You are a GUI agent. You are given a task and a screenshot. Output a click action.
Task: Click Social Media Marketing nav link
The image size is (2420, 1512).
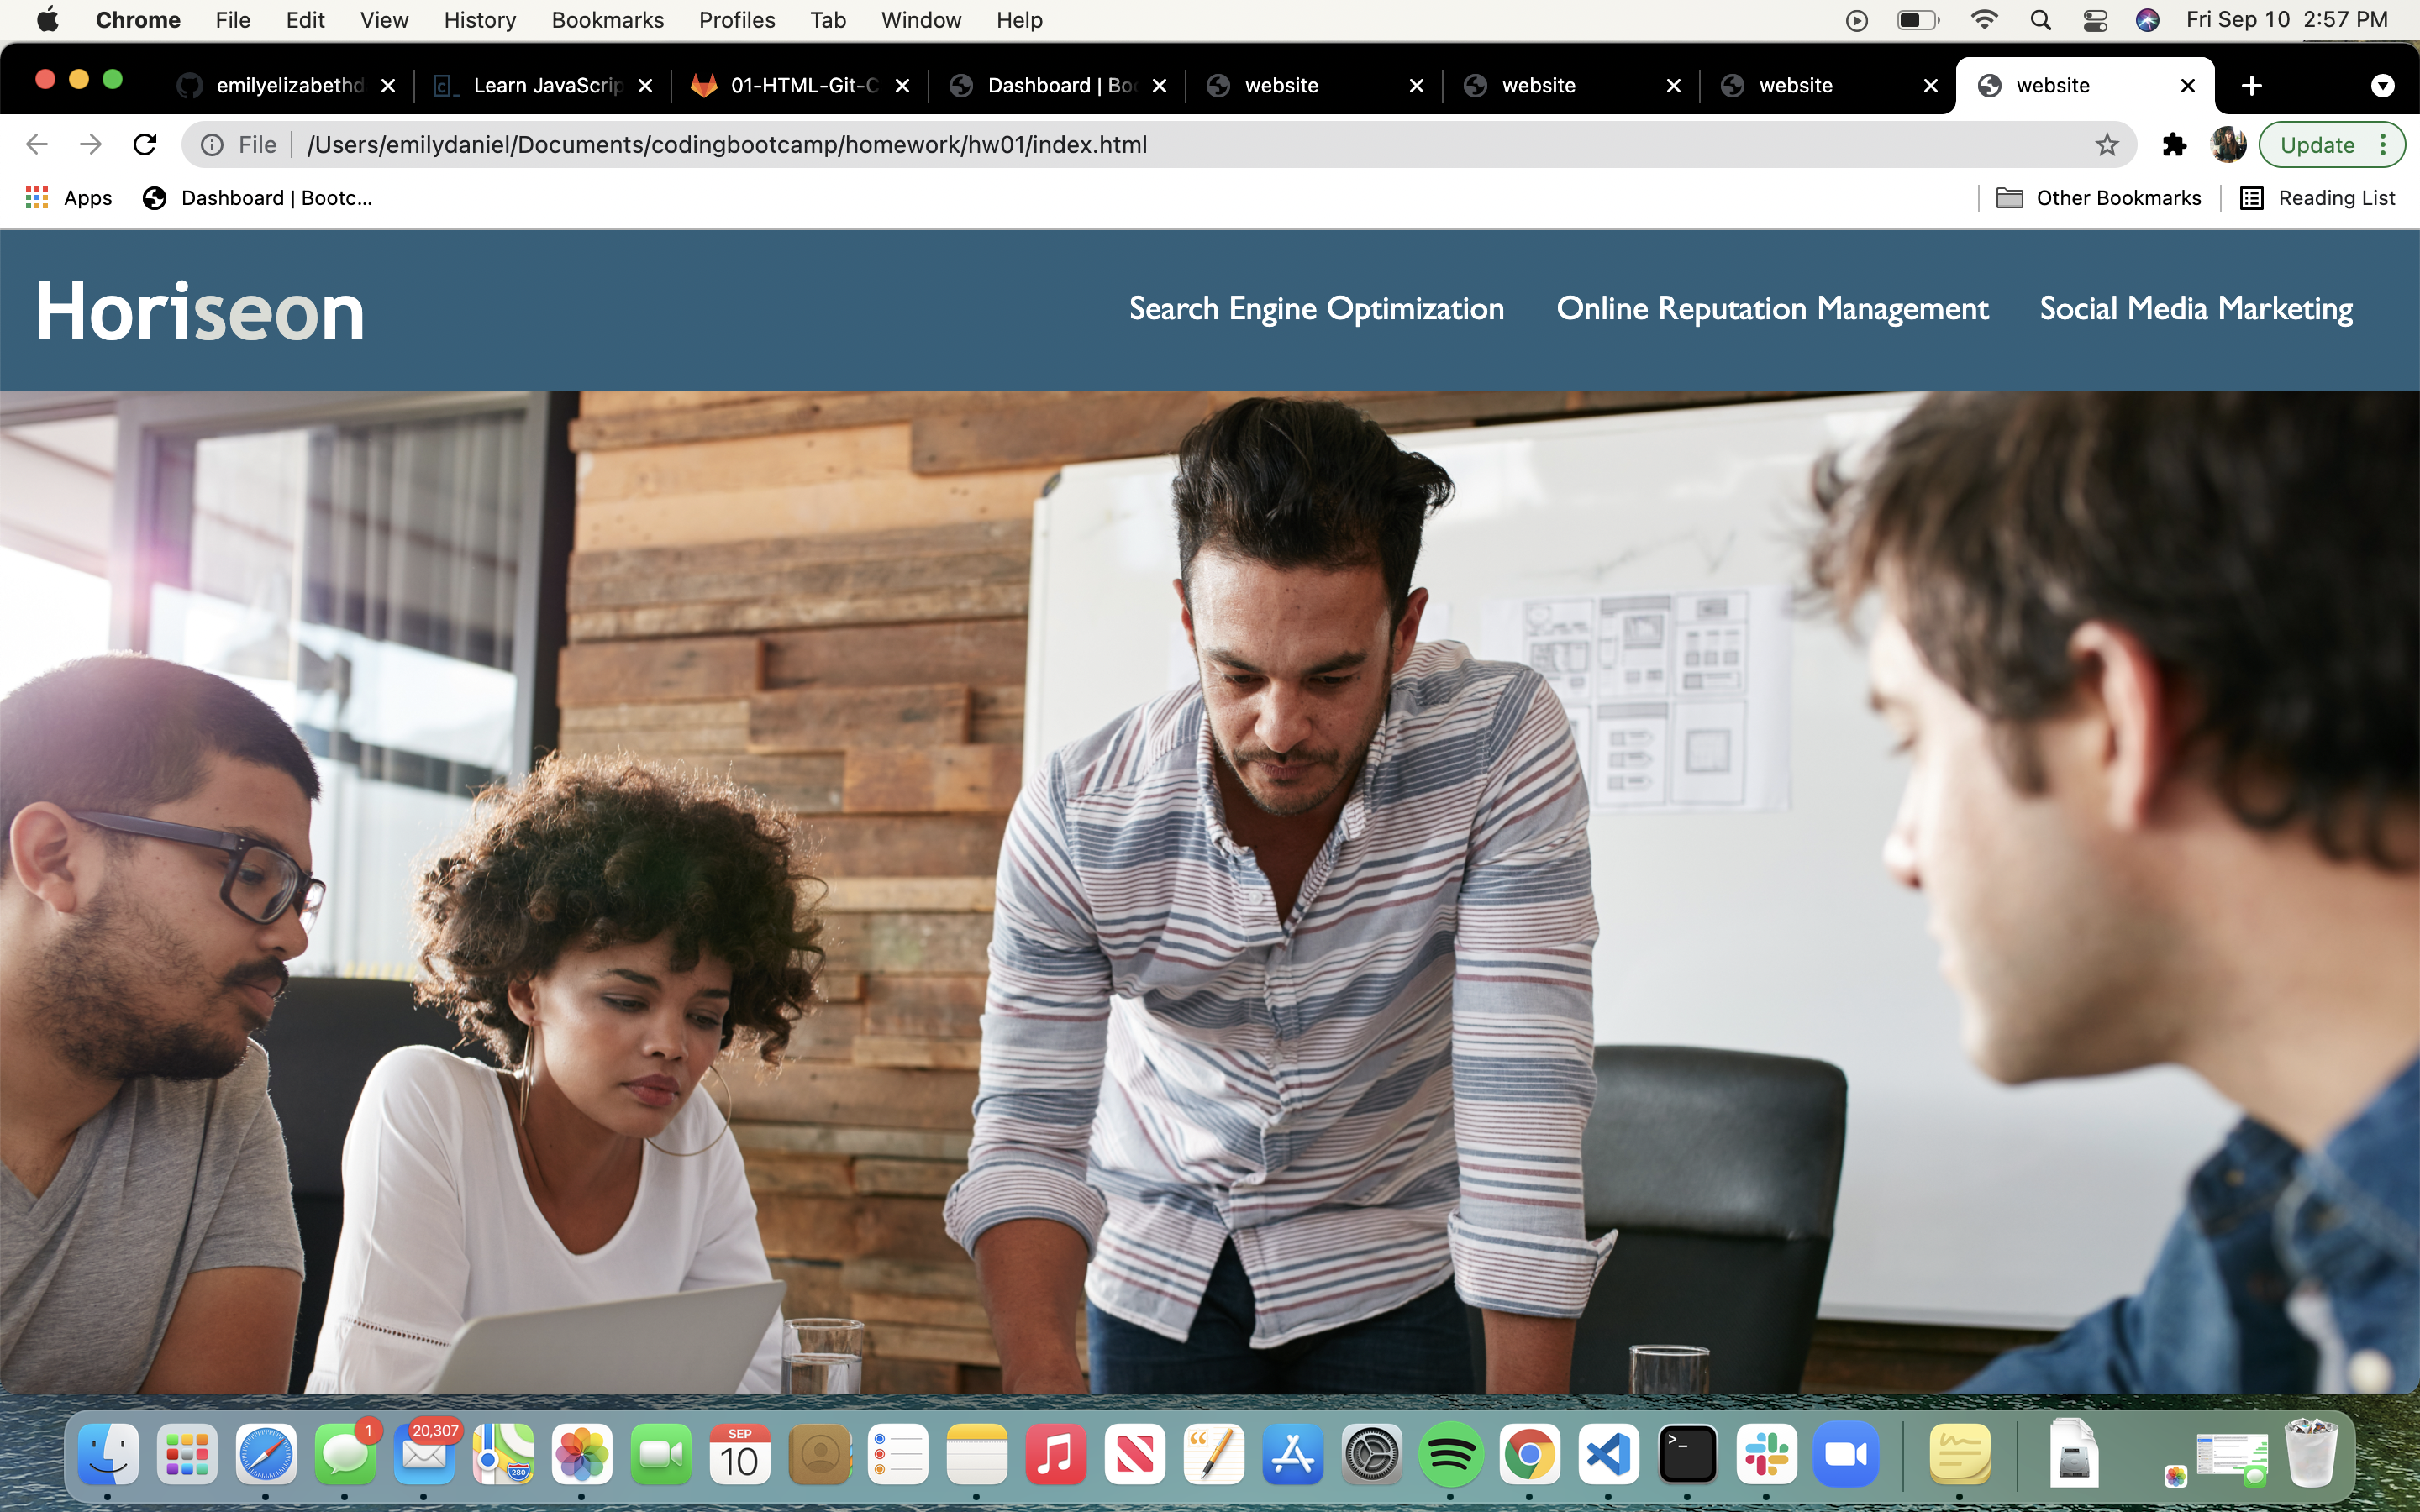(2197, 308)
